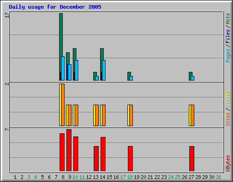The image size is (233, 182).
Task: Click the red KBytes legend label
Action: pyautogui.click(x=228, y=163)
